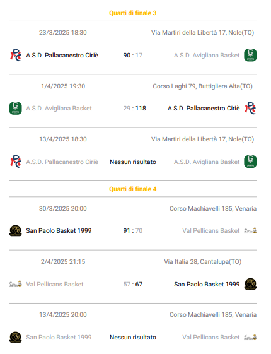Click San Paolo Basket logo in 30/3 match
Screen dimensions: 271x354
coord(16,231)
